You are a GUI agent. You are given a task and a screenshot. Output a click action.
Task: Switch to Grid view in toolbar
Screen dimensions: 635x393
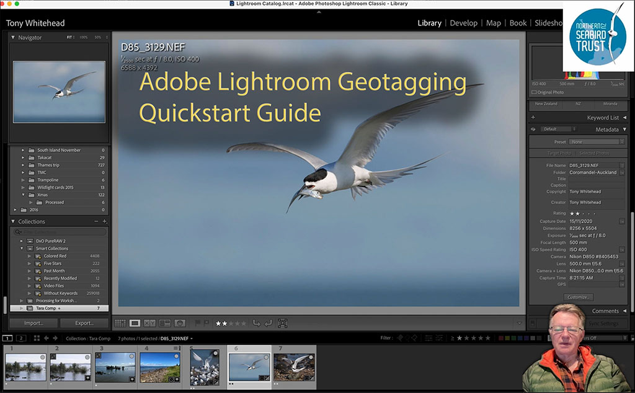point(120,323)
